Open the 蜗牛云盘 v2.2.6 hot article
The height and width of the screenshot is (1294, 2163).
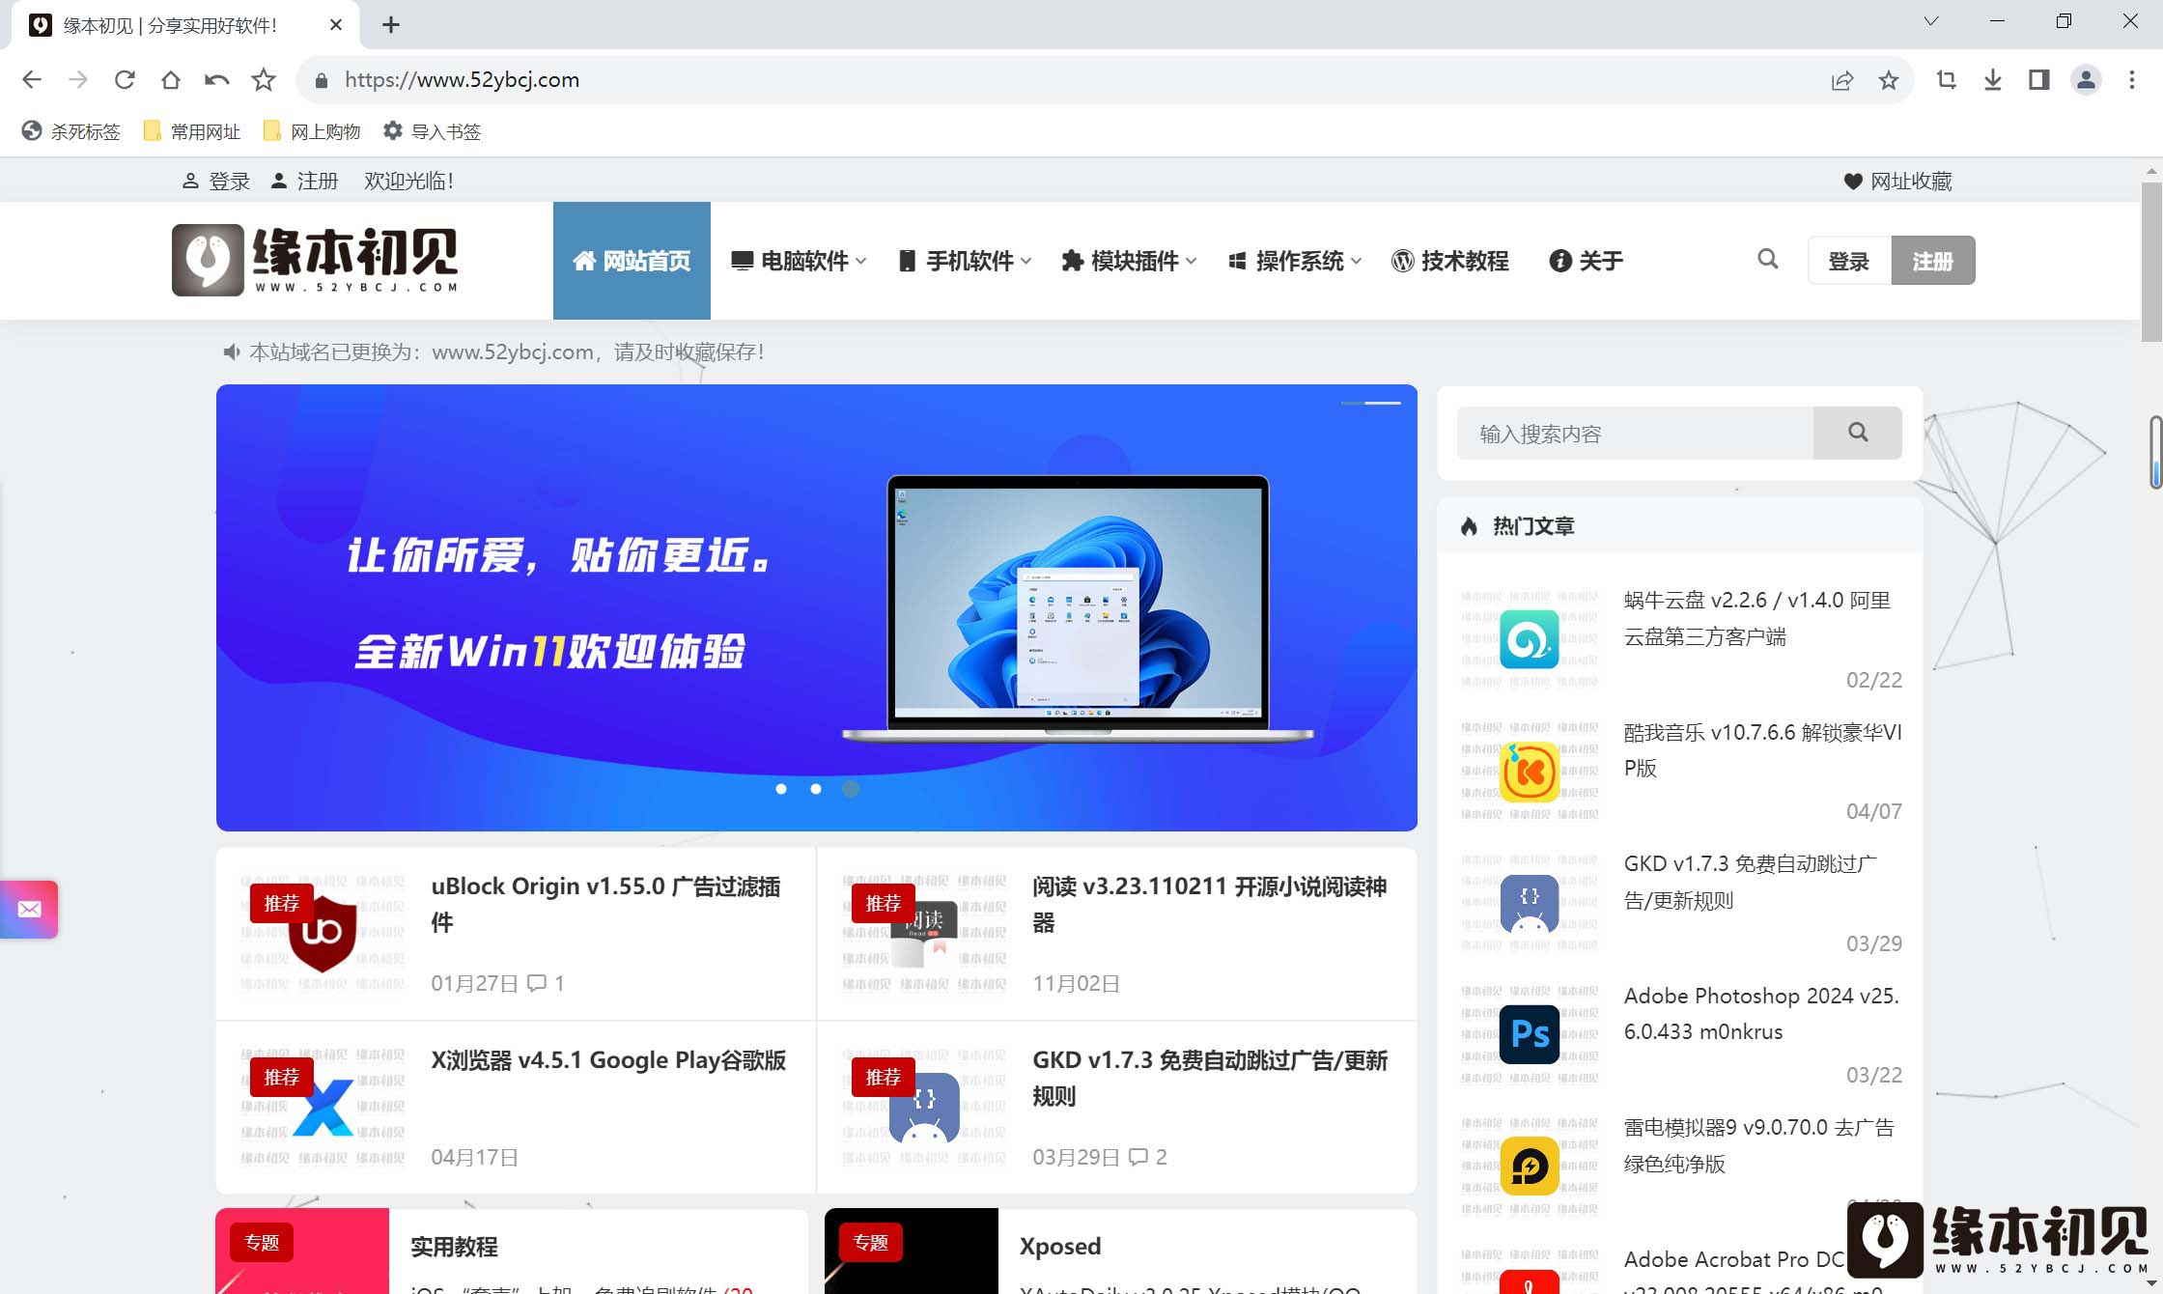(1757, 618)
